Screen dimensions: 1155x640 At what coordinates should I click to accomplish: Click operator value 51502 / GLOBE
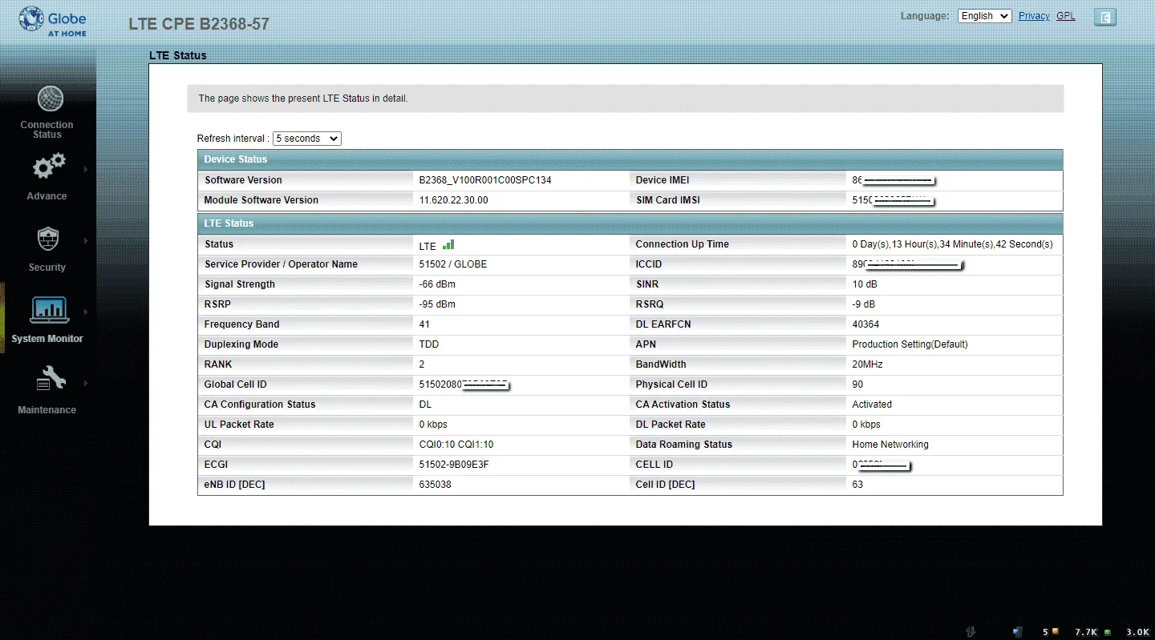click(452, 264)
